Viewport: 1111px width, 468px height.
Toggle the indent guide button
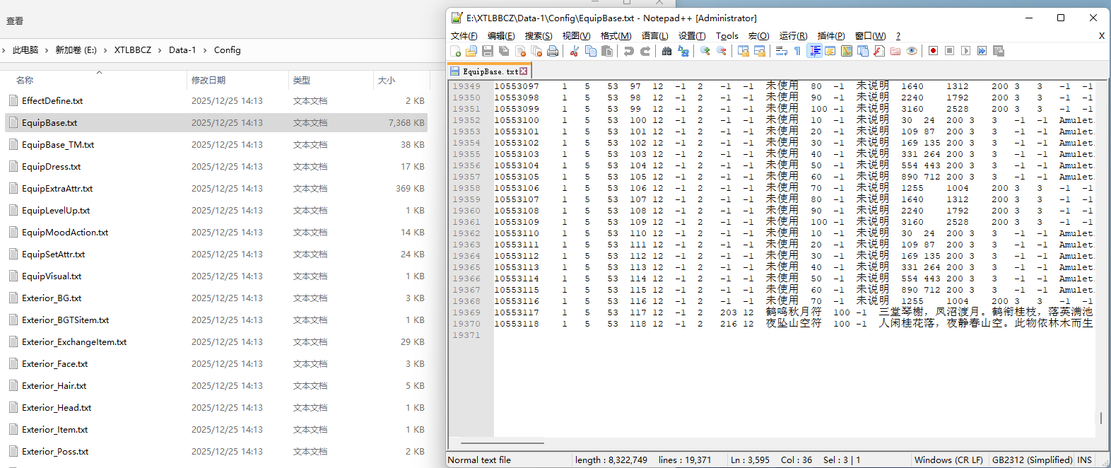click(815, 51)
